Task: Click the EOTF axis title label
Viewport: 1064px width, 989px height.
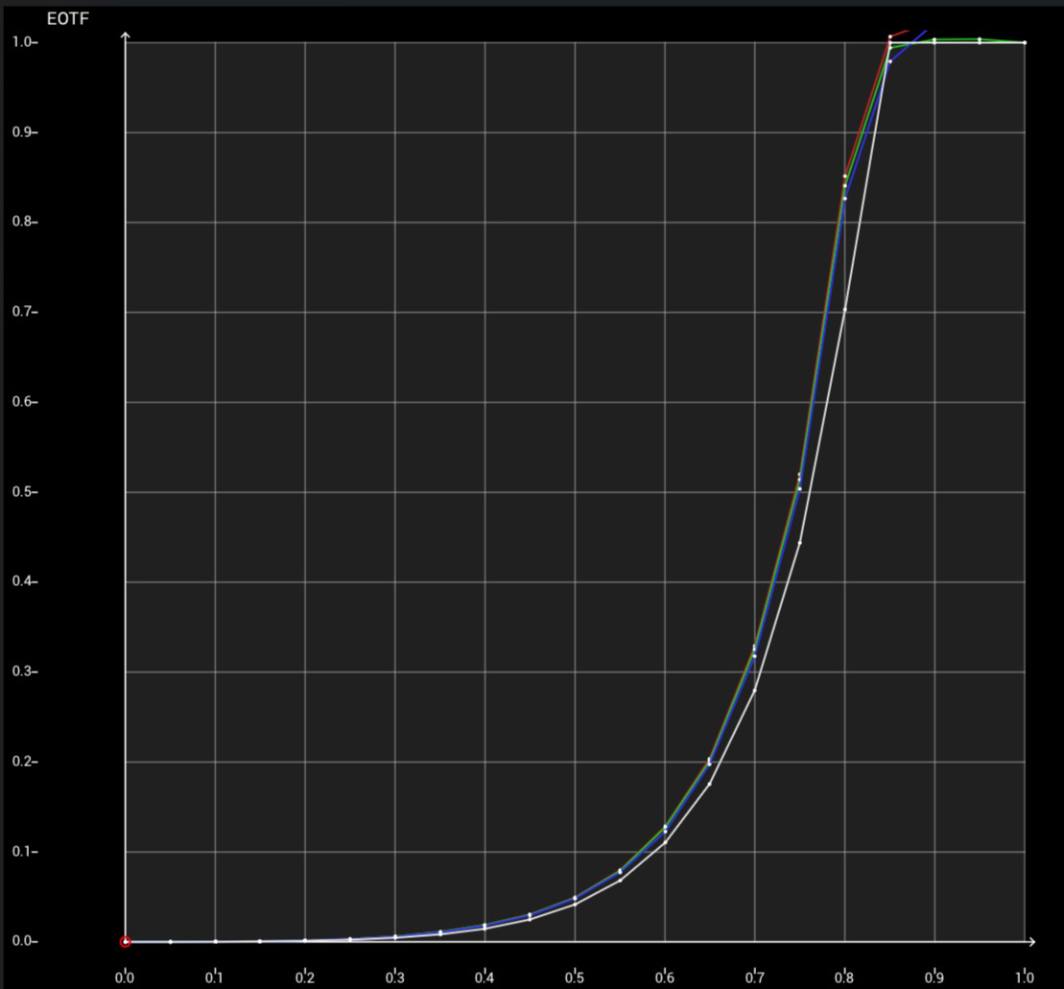Action: (x=67, y=17)
